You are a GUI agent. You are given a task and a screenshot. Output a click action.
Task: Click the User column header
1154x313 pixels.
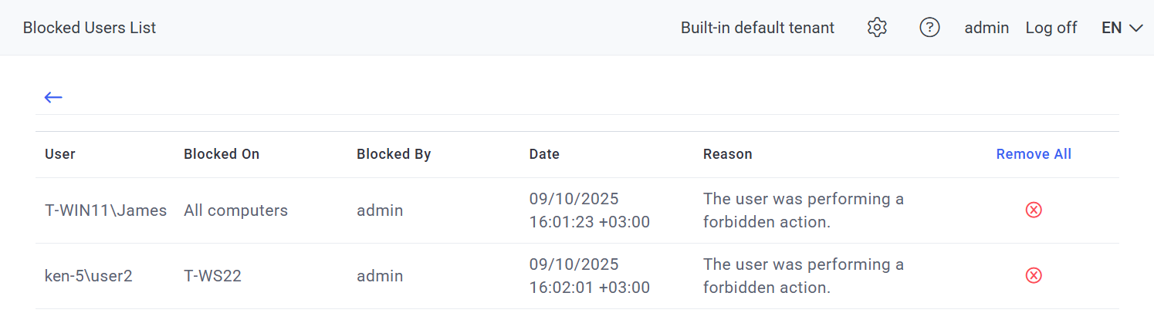point(60,154)
